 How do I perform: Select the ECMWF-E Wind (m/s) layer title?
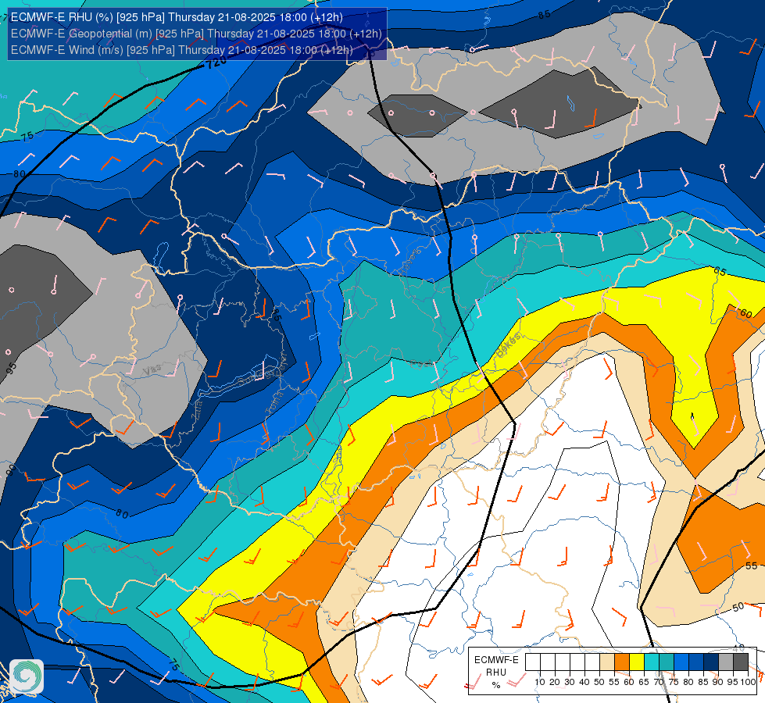coord(181,50)
